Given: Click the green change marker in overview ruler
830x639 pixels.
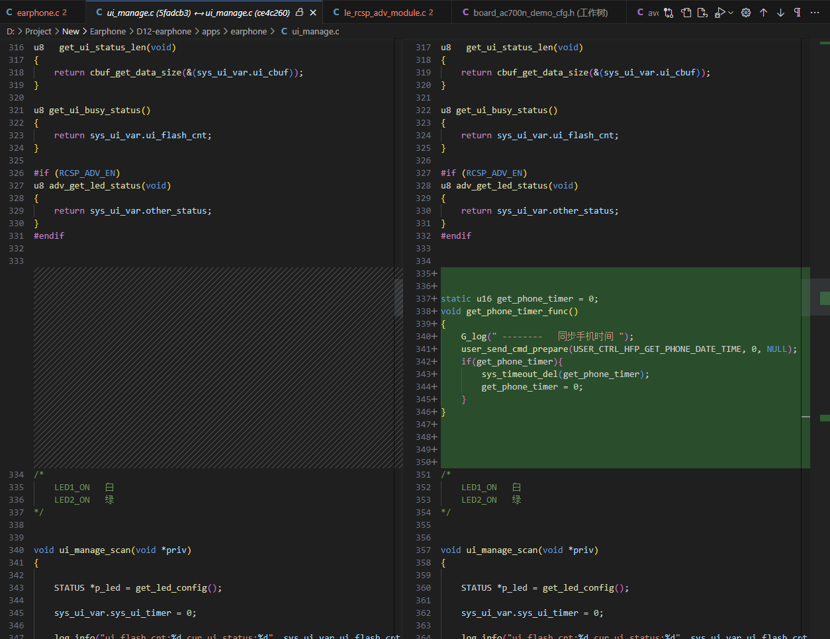Looking at the screenshot, I should pos(825,298).
